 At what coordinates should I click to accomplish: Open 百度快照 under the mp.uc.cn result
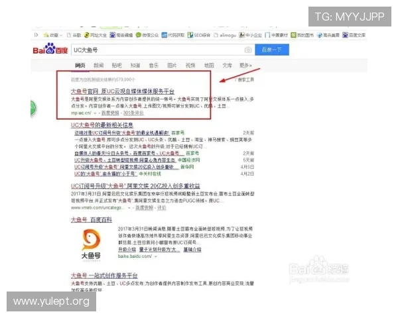coord(110,113)
